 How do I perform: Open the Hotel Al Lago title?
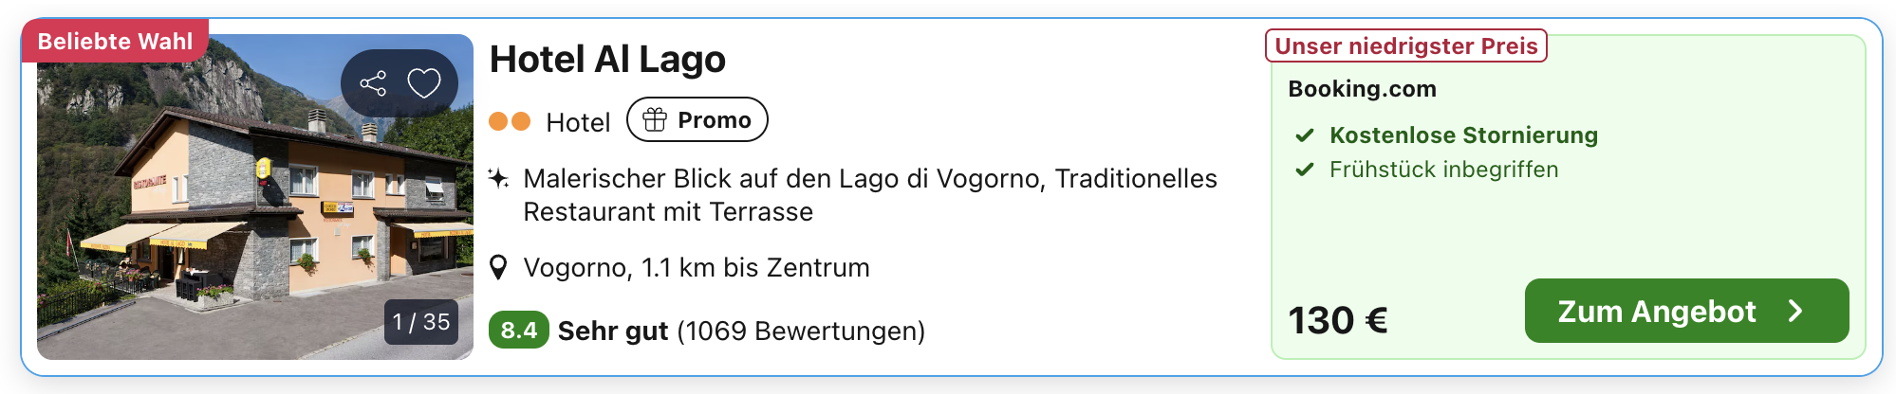pos(607,60)
